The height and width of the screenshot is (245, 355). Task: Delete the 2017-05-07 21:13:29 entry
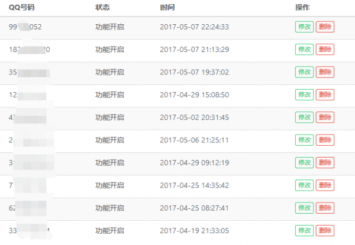click(x=325, y=49)
